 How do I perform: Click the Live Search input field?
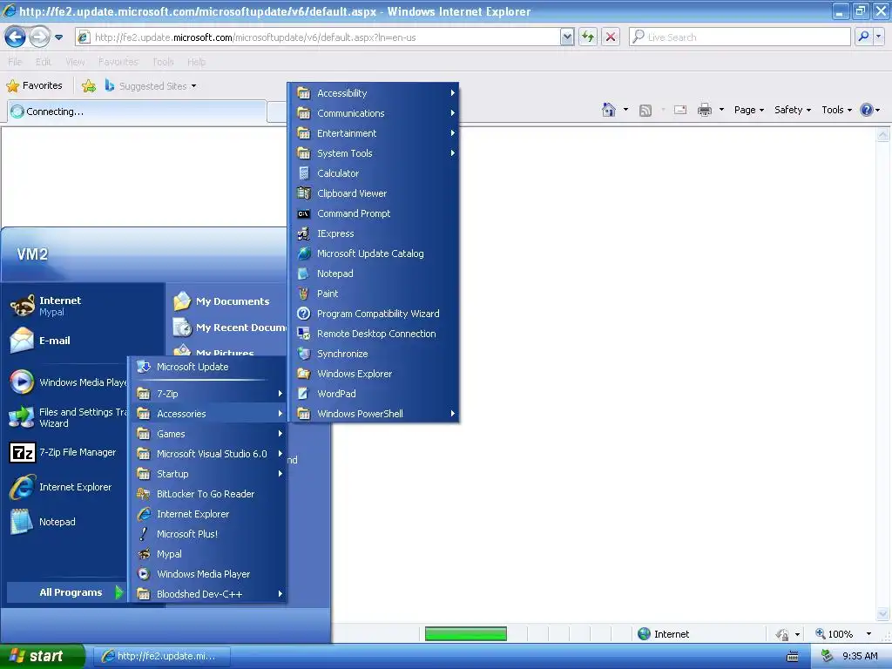pos(740,37)
